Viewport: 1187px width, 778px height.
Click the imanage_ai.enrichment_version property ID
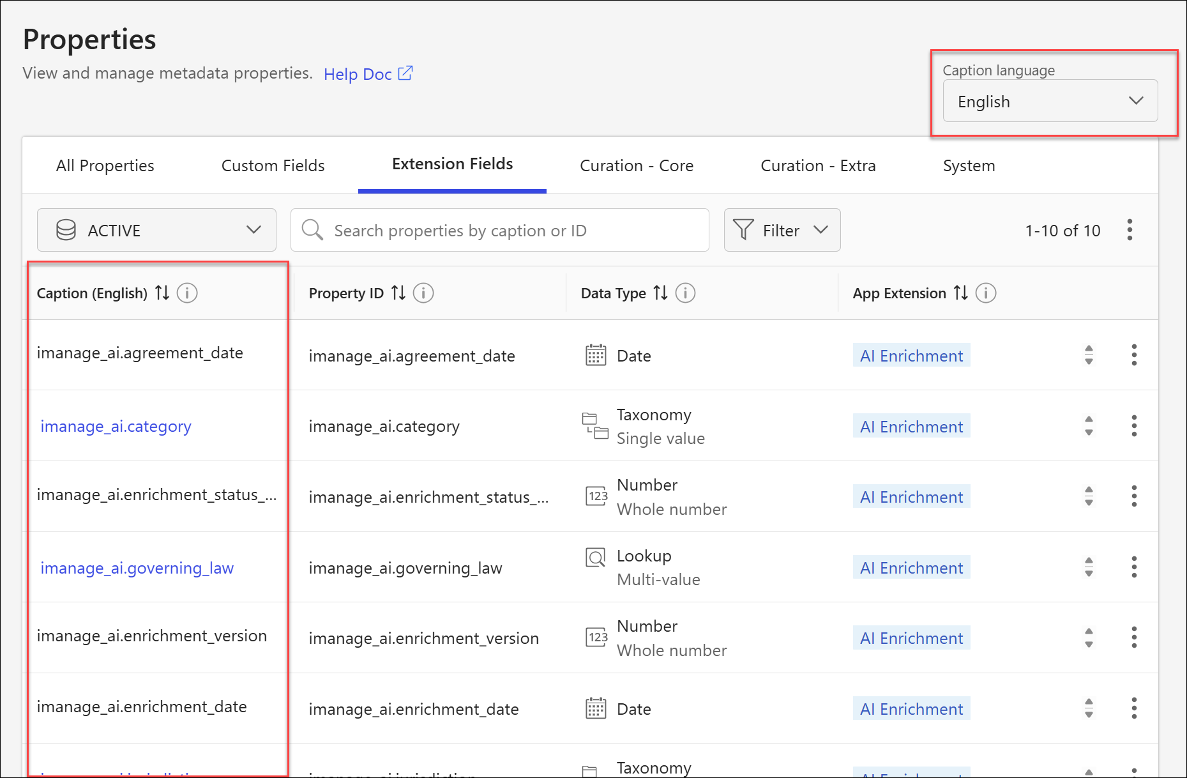click(423, 638)
